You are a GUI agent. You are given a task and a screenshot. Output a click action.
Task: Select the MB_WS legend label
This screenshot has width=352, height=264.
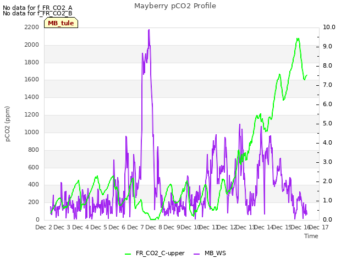(x=215, y=253)
